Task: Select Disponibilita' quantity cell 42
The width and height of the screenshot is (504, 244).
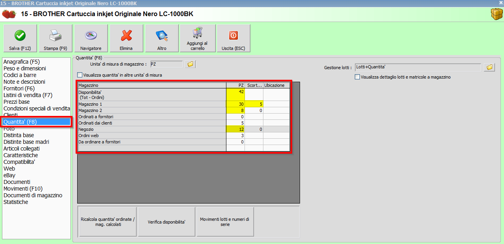Action: (x=235, y=94)
